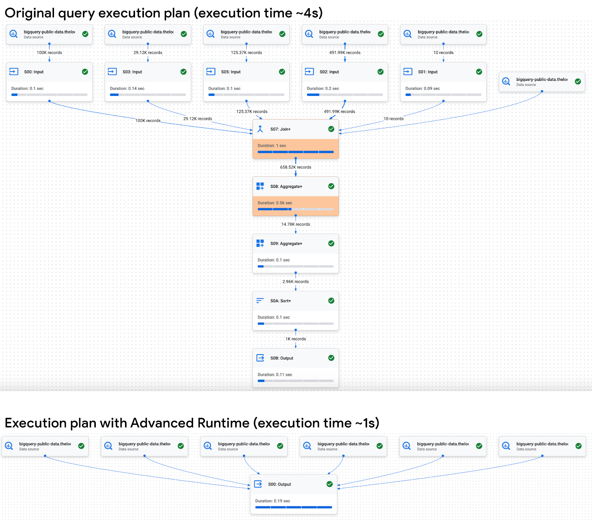The width and height of the screenshot is (592, 523).
Task: Click the 'Duration: 0.19 sec' text
Action: pyautogui.click(x=273, y=501)
